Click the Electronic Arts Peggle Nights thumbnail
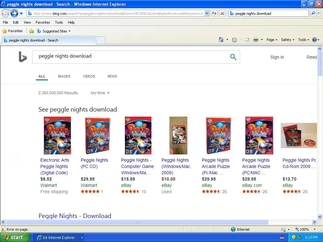 57,135
